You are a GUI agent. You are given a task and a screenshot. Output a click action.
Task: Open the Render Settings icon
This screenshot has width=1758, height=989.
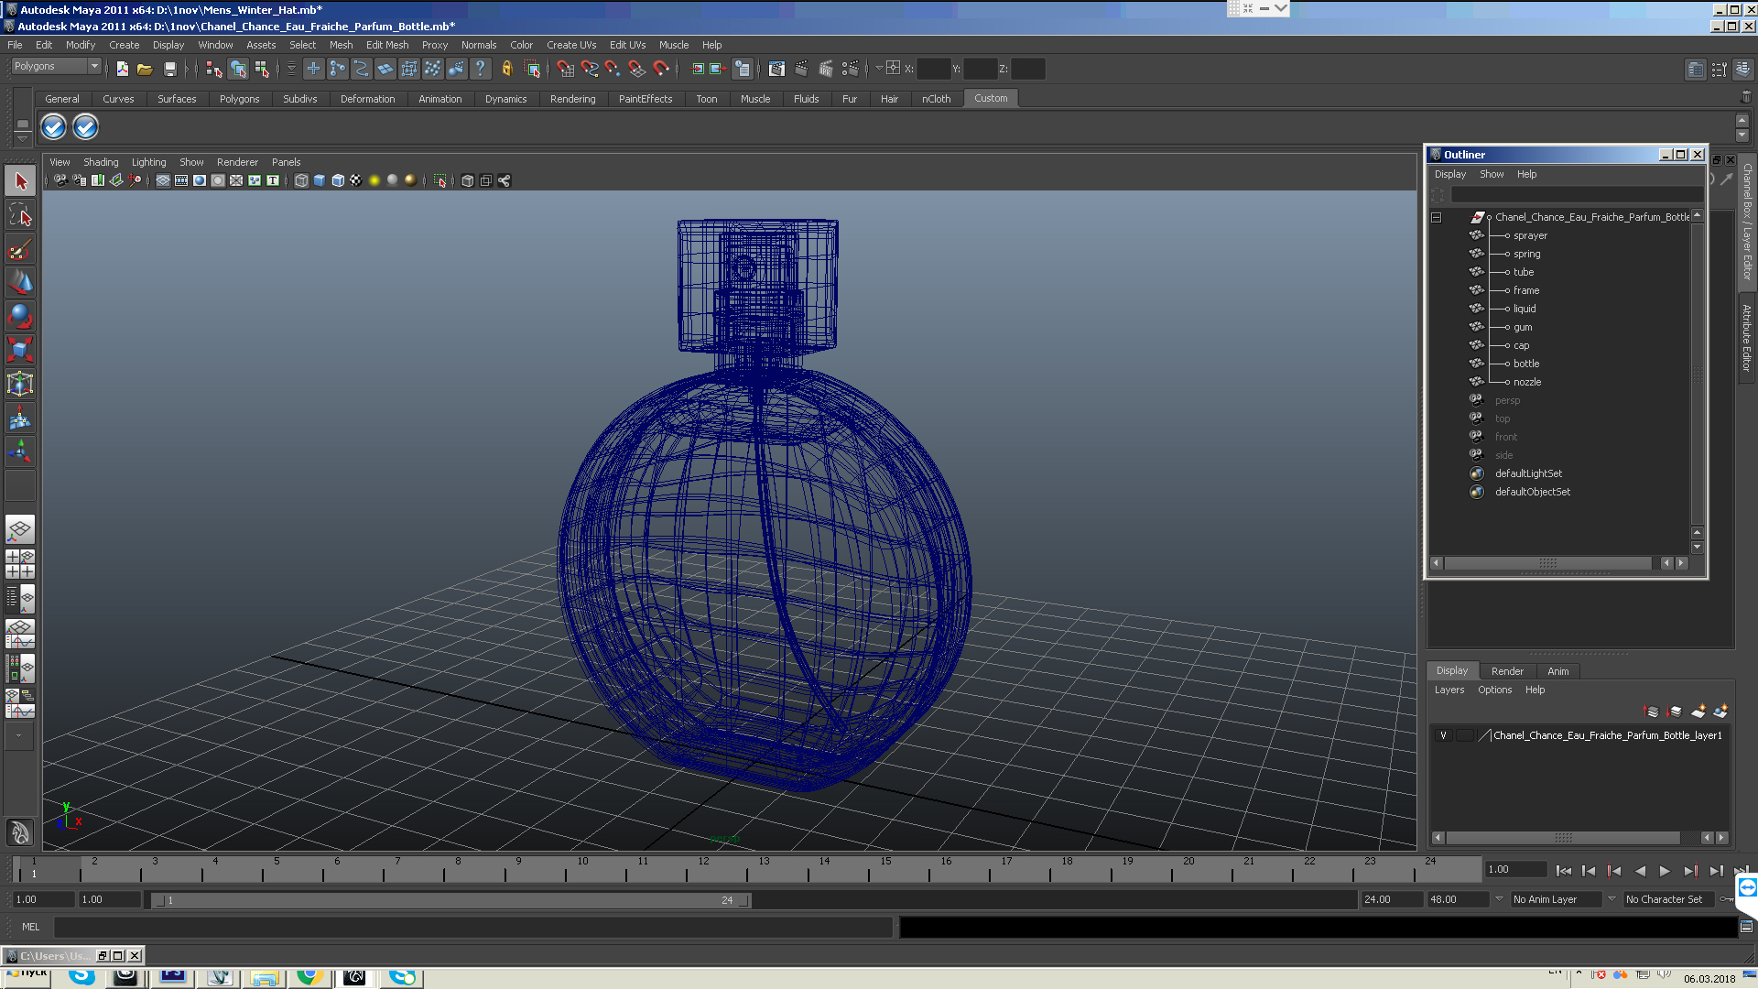[x=851, y=69]
